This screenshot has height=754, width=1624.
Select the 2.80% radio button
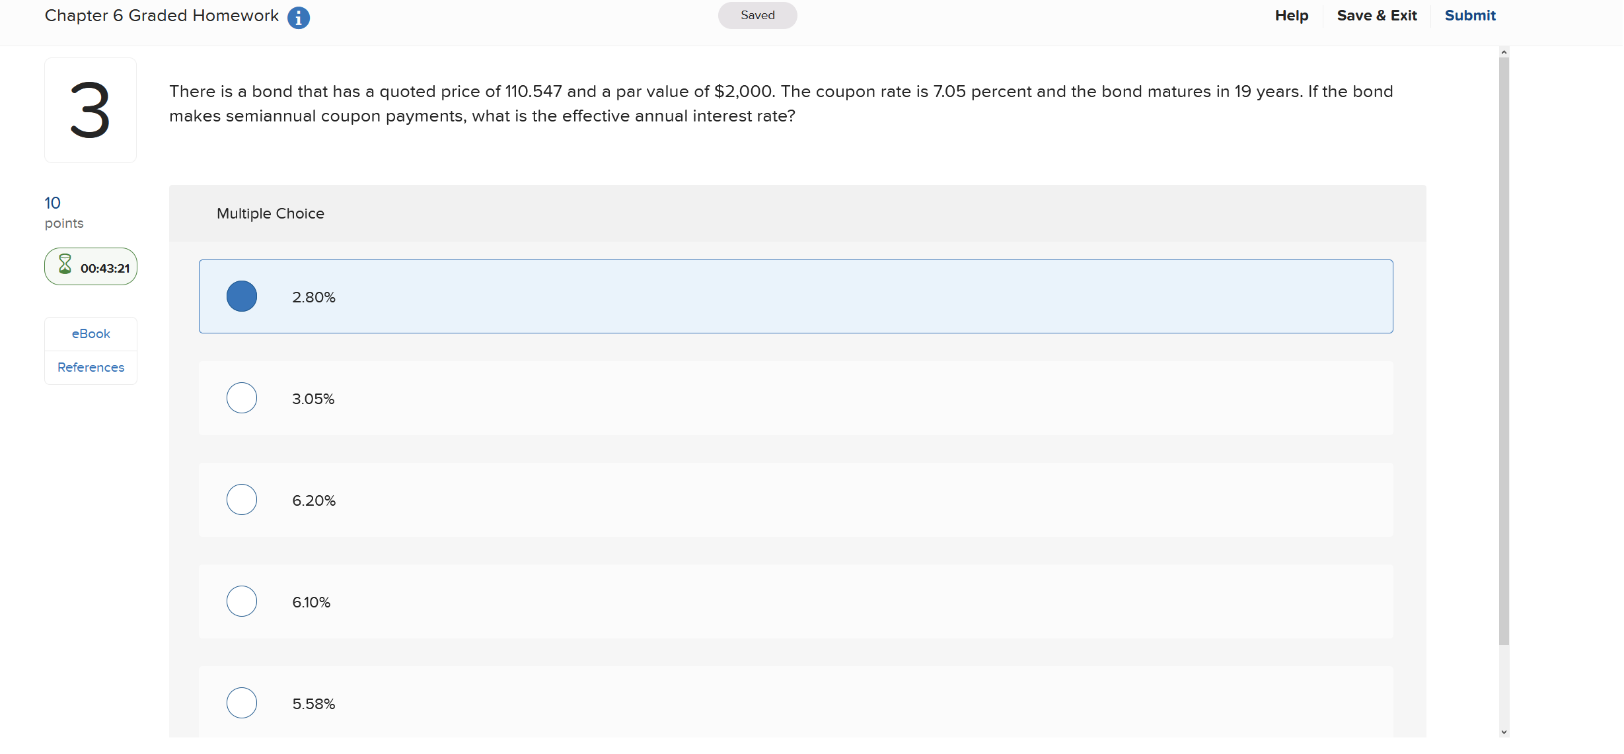[x=242, y=296]
